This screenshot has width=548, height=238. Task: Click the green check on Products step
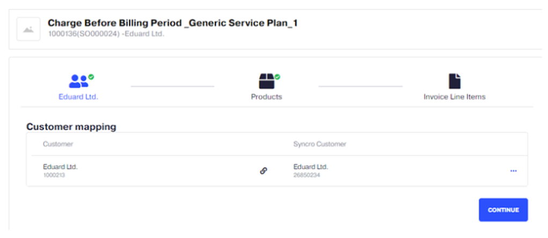(278, 76)
